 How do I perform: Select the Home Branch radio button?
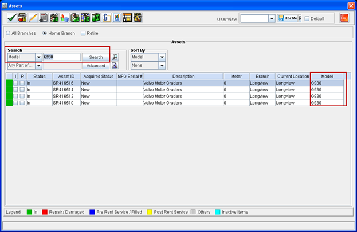[x=45, y=33]
